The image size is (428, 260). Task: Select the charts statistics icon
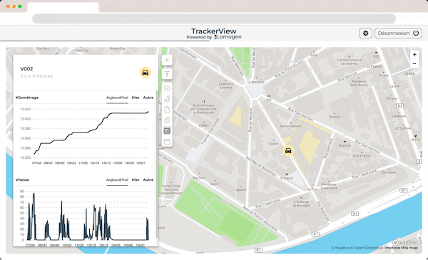(167, 131)
